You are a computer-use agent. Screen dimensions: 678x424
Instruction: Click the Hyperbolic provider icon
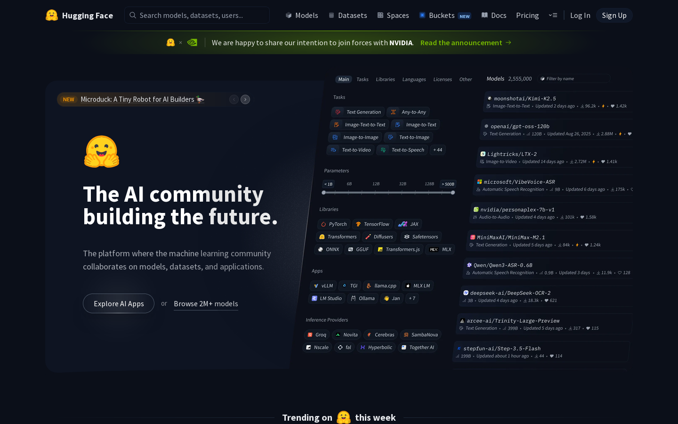tap(363, 348)
